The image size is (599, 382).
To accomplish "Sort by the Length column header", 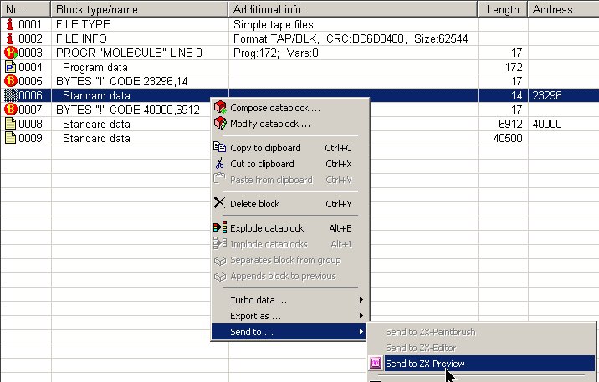I will click(x=503, y=9).
